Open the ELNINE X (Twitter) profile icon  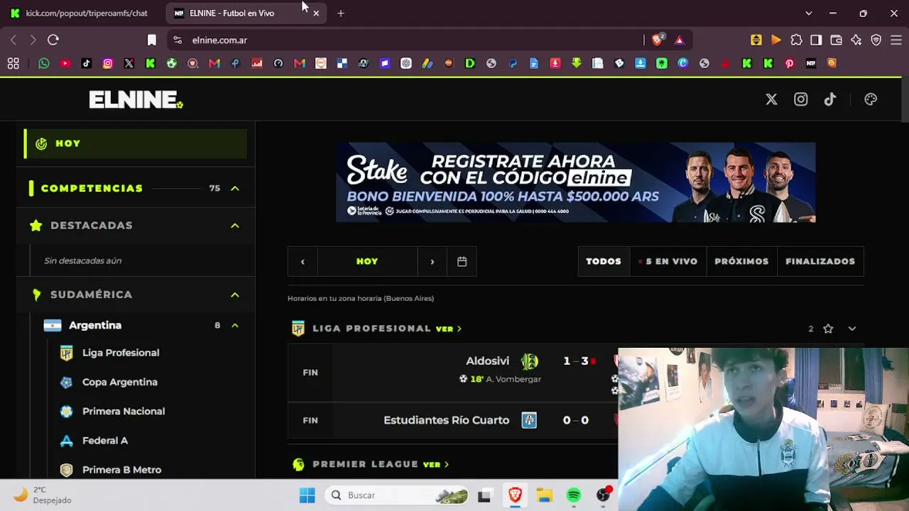(x=771, y=99)
